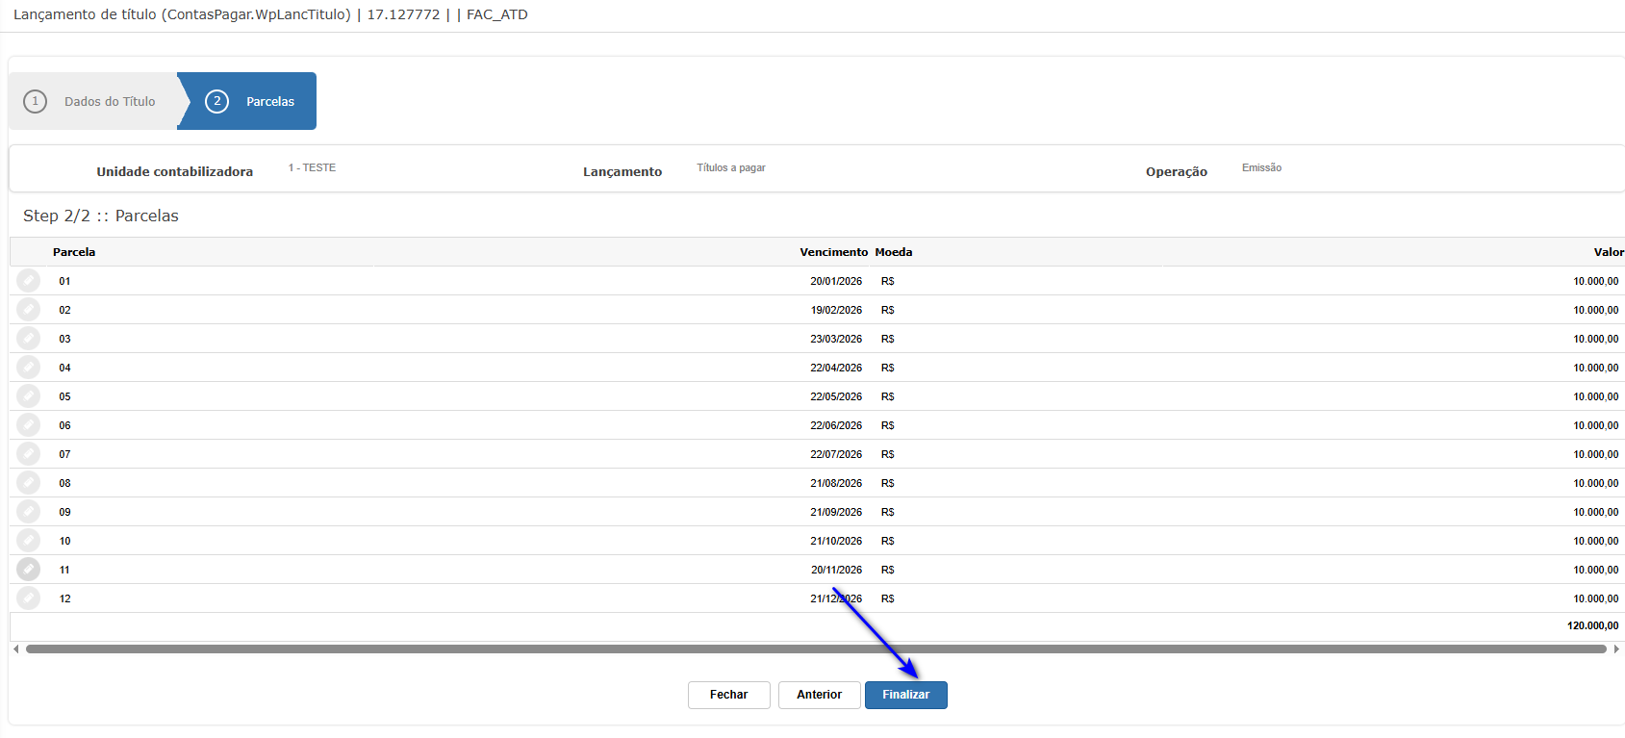Close the form with Fechar button
The image size is (1625, 738).
tap(728, 695)
